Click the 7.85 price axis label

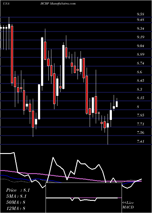[x=140, y=115]
